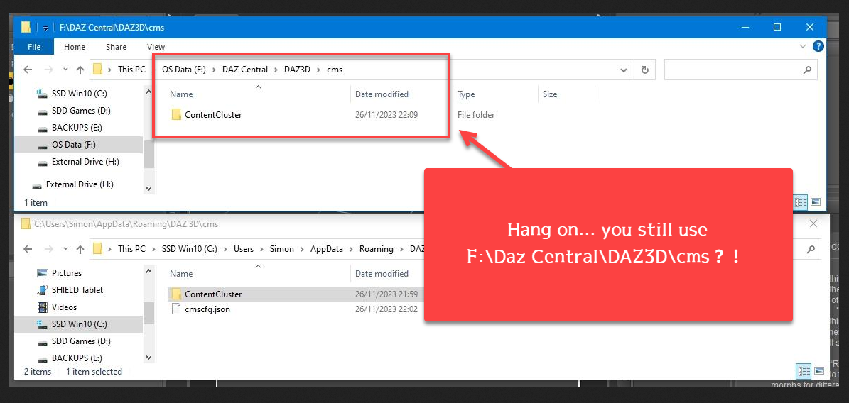Select Pictures in the bottom sidebar
849x403 pixels.
pyautogui.click(x=67, y=272)
